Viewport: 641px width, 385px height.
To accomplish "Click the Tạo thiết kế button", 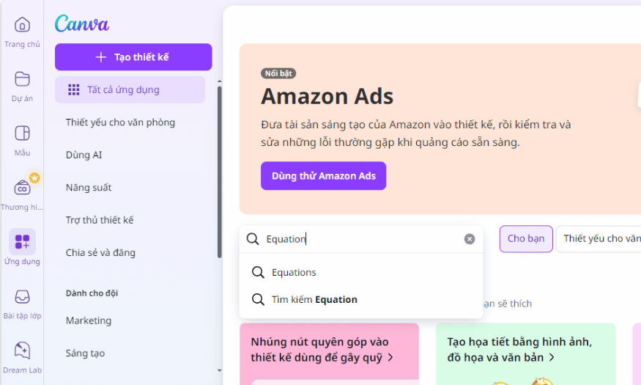I will click(133, 57).
